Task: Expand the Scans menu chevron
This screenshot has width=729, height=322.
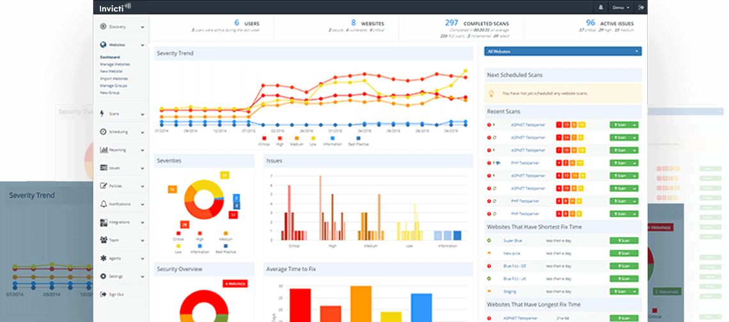Action: tap(142, 114)
